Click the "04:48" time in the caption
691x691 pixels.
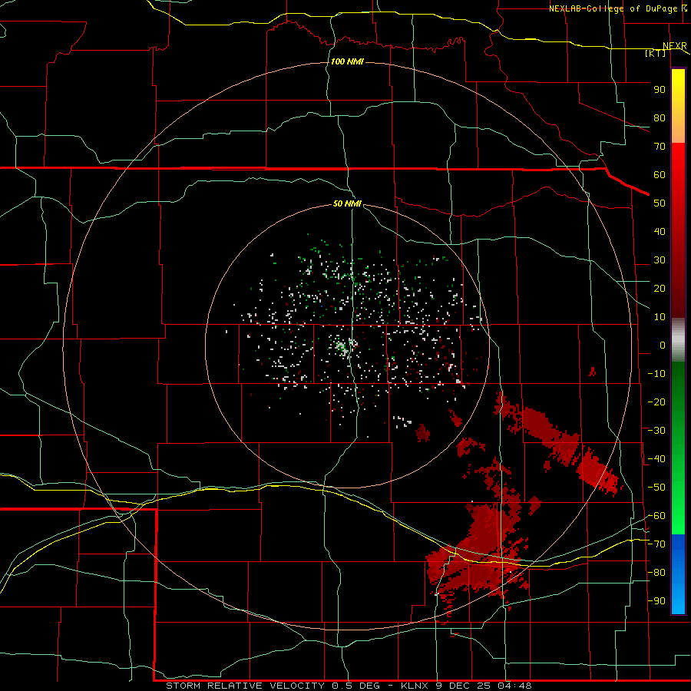pos(514,686)
